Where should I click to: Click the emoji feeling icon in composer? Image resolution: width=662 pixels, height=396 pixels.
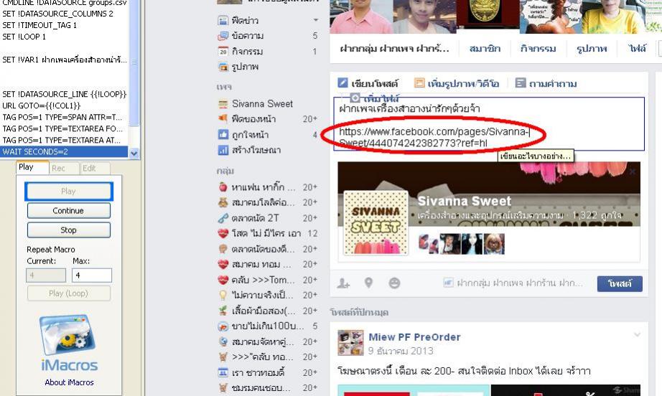tap(394, 283)
